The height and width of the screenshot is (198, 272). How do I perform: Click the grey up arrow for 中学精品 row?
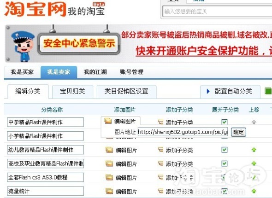pyautogui.click(x=254, y=122)
